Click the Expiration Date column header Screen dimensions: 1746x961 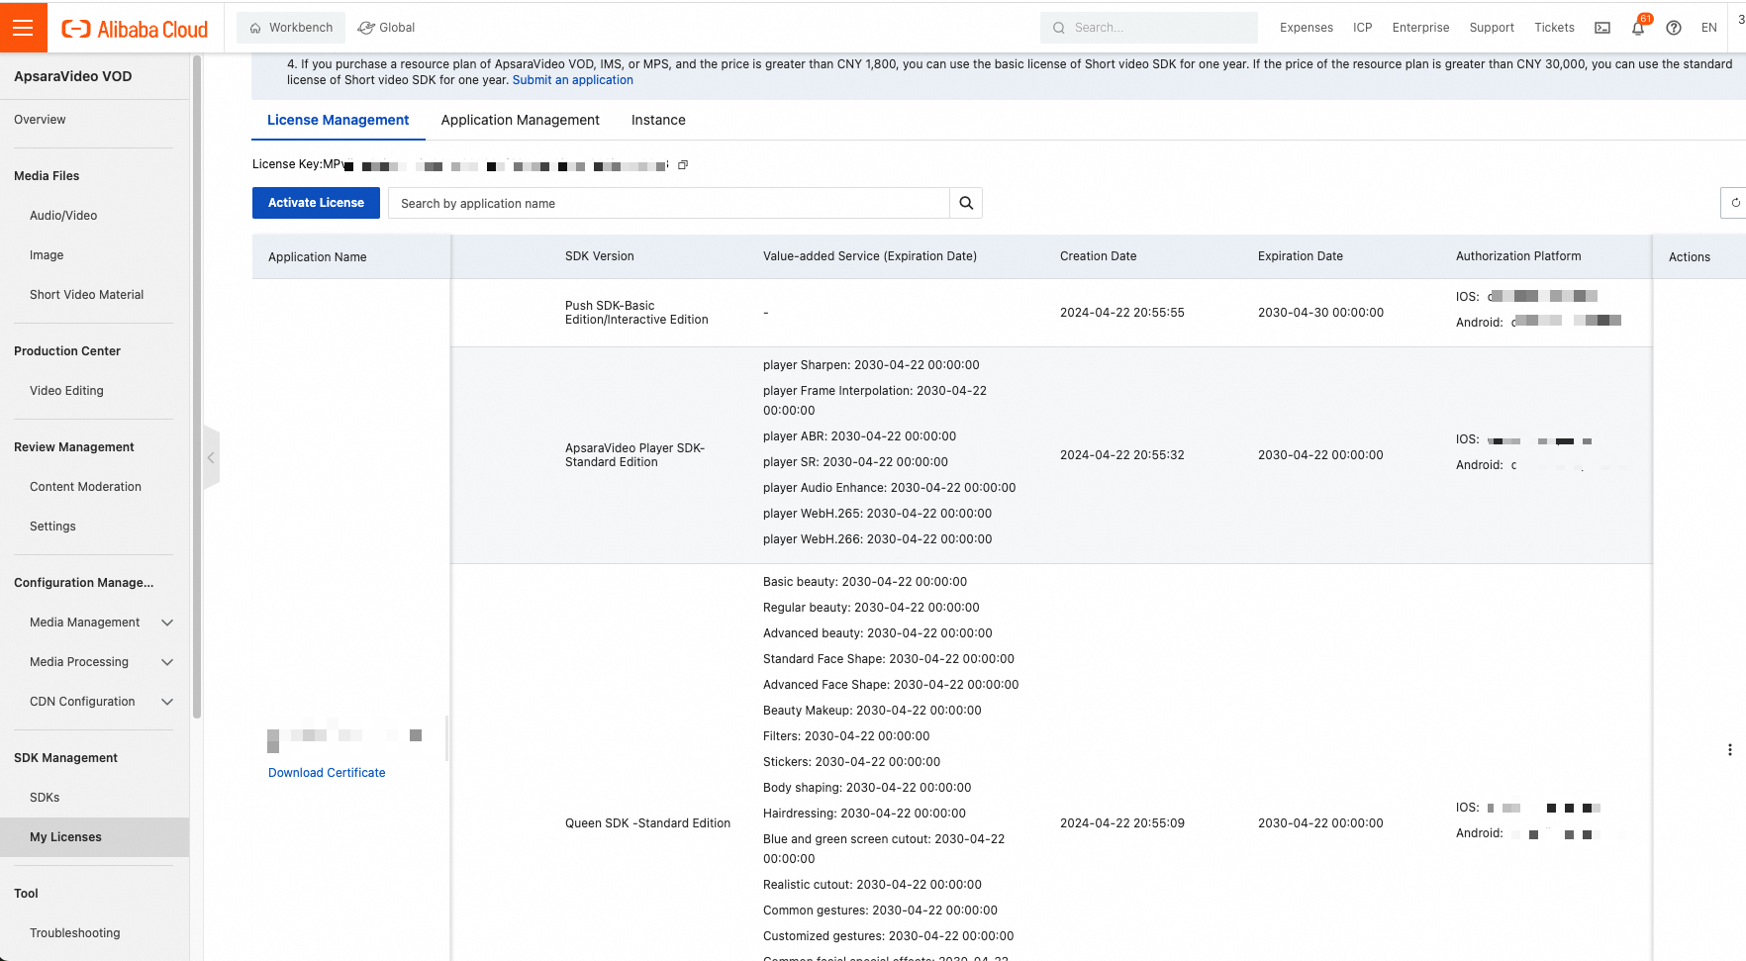coord(1300,256)
